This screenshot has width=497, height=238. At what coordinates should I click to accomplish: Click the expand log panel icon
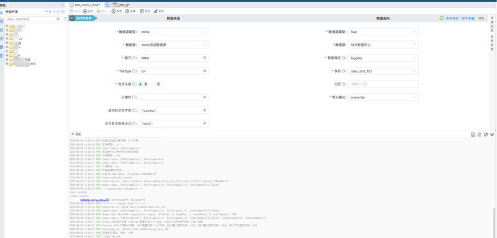(486, 134)
